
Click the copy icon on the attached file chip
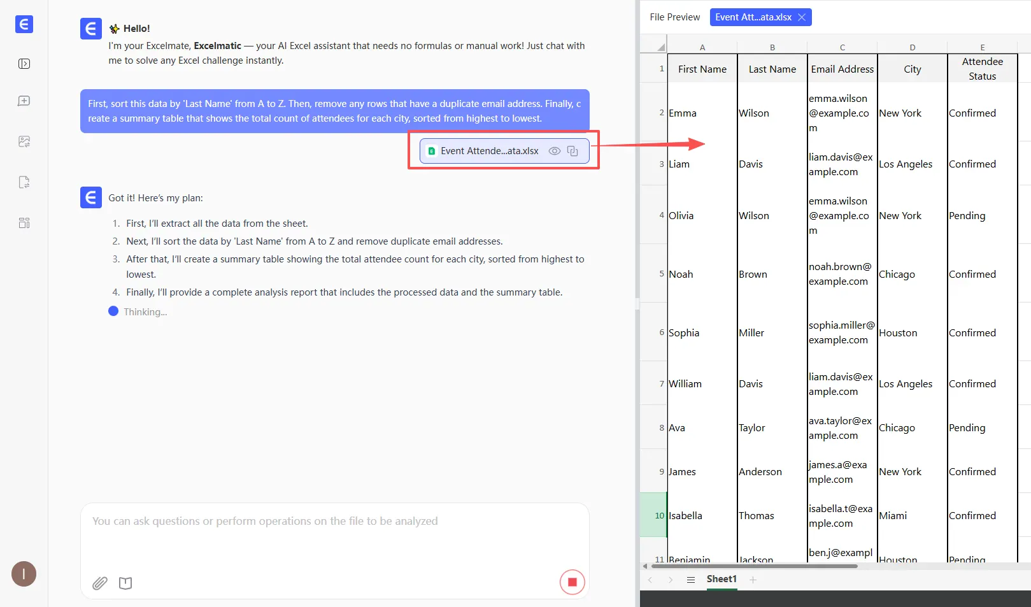point(572,151)
